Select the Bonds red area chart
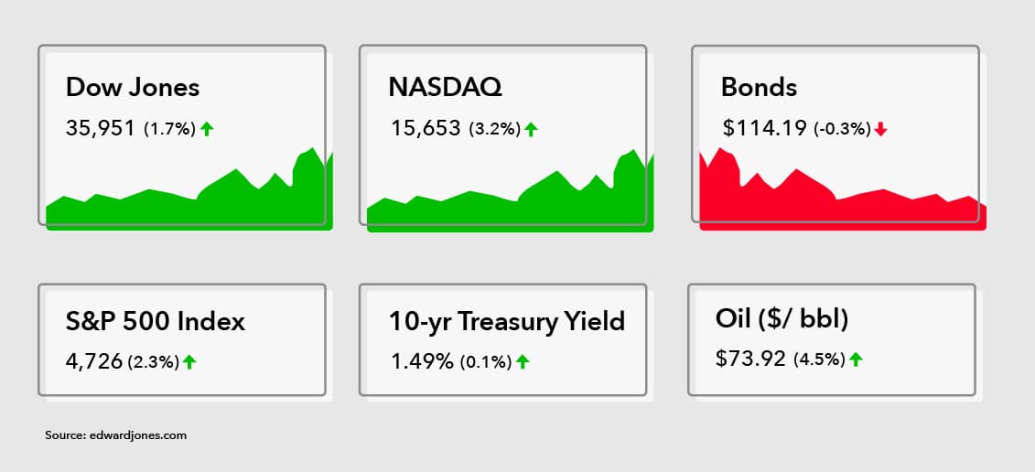Viewport: 1035px width, 472px height. 843,189
